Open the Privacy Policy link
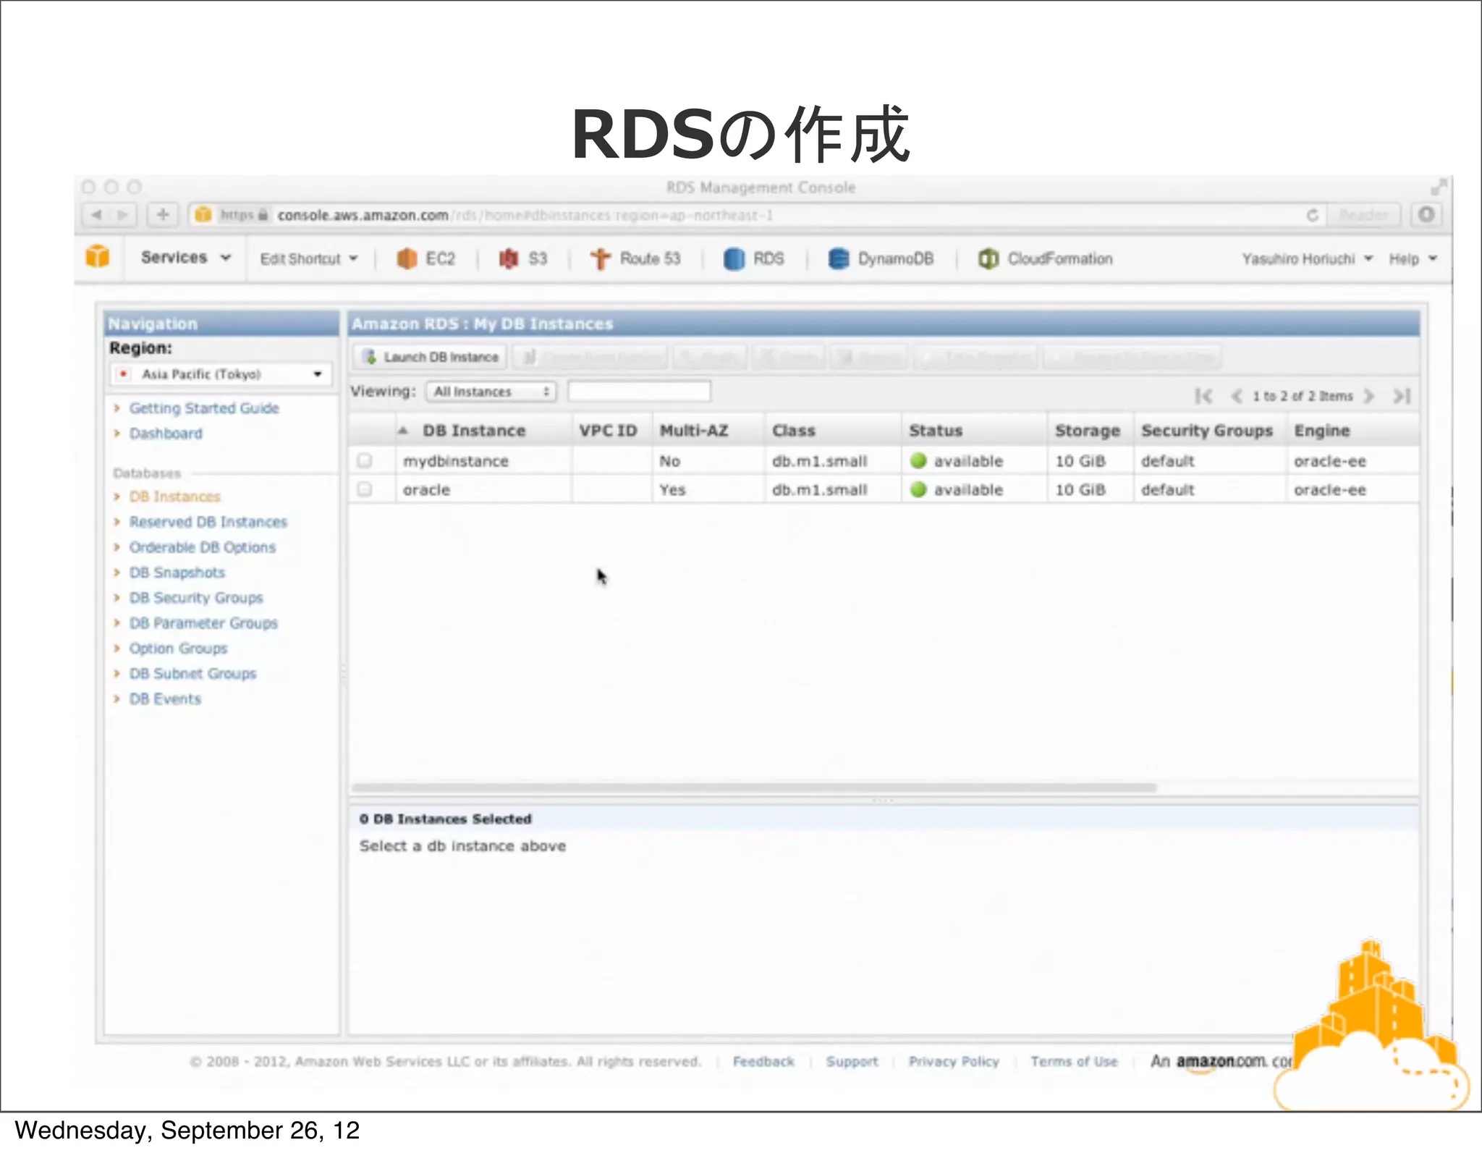1482x1153 pixels. (x=954, y=1061)
